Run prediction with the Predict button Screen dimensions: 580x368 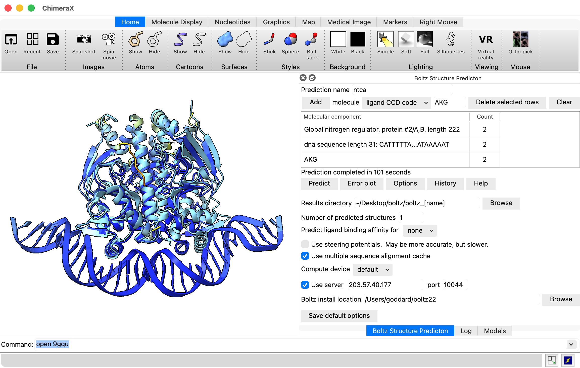tap(319, 183)
